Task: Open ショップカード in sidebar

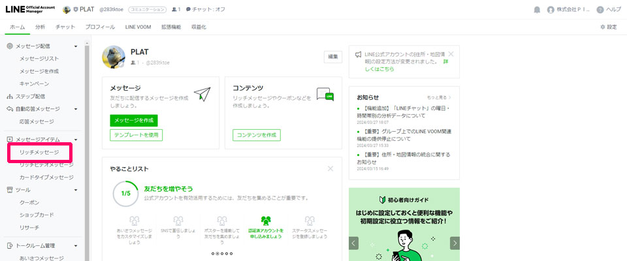Action: click(x=37, y=215)
